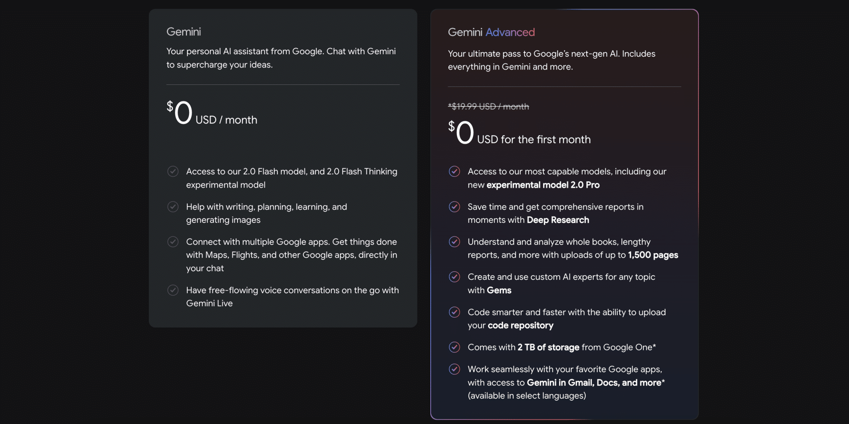Click the checkmark next to writing, planning, learning help

pyautogui.click(x=173, y=207)
